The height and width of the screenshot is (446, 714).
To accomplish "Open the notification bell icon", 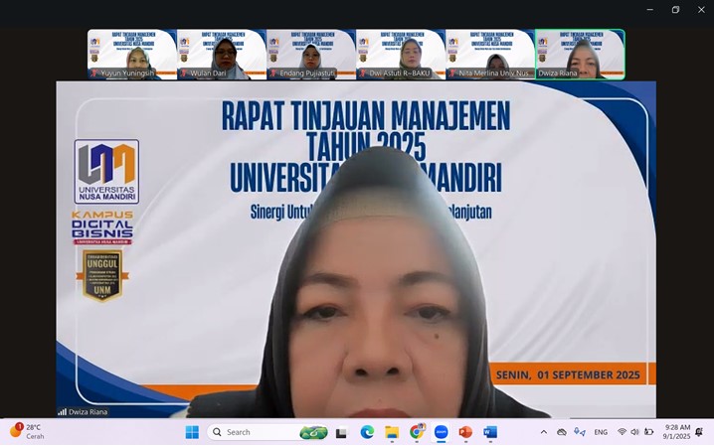I will 699,432.
